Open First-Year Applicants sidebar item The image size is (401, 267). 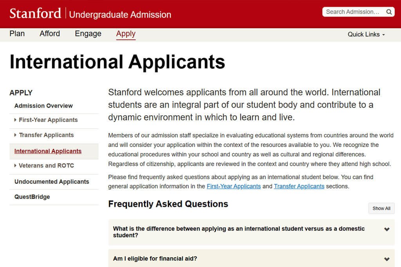(x=48, y=120)
